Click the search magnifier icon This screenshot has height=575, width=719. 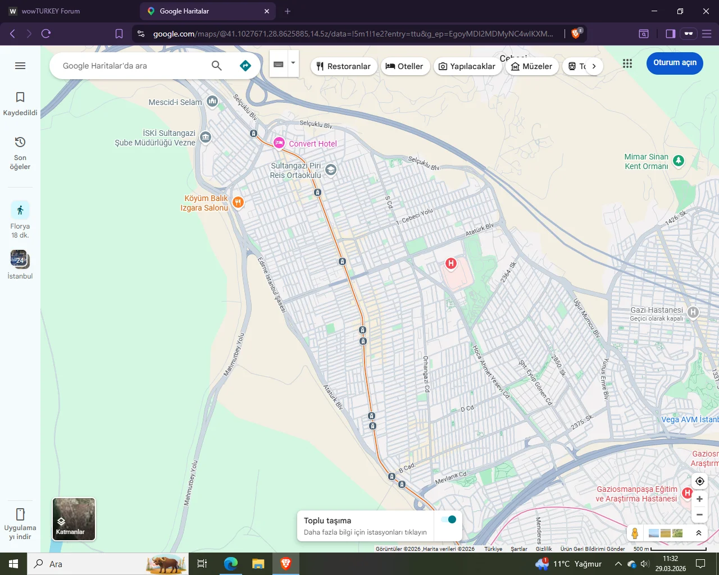[x=216, y=66]
